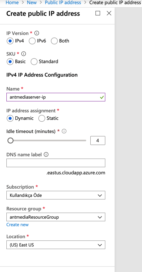Open Public IP address breadcrumb link
Viewport: 142px width, 272px height.
63,3
